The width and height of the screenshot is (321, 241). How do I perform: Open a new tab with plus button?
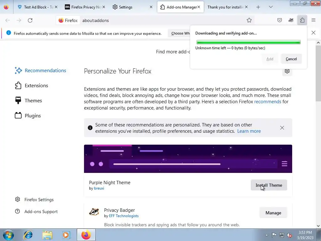[x=258, y=7]
